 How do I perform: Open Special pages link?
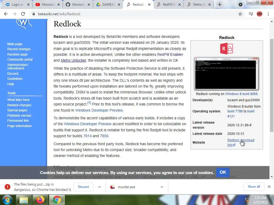tap(17, 110)
